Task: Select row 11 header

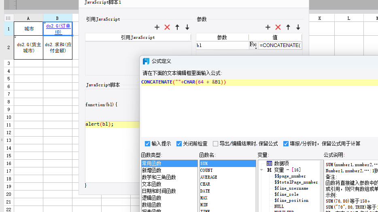Action: (8, 125)
